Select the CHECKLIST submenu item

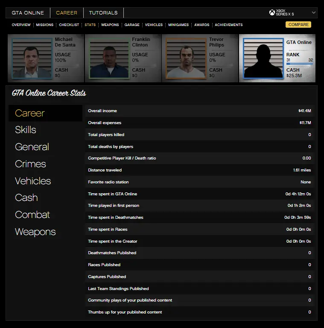tap(69, 25)
